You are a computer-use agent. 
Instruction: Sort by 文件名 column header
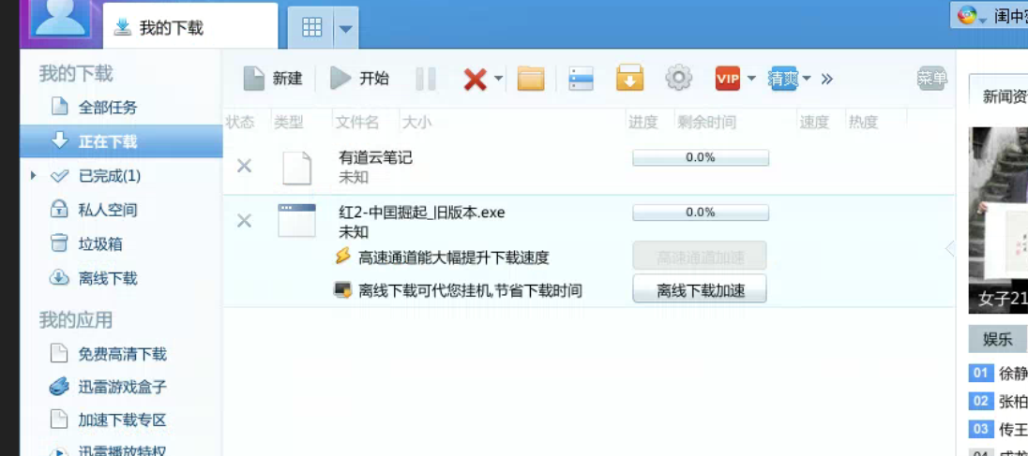pyautogui.click(x=357, y=122)
